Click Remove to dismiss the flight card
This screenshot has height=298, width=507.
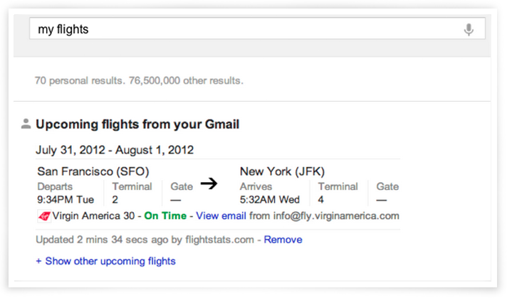pyautogui.click(x=283, y=240)
